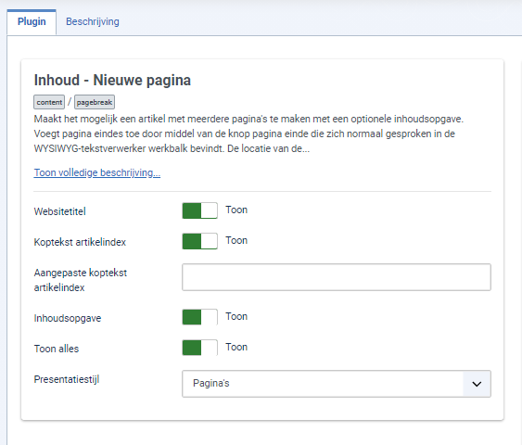This screenshot has height=445, width=522.
Task: Click the Toon alles label
Action: tap(57, 349)
